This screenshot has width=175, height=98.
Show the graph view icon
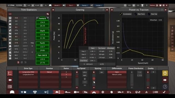10,73
